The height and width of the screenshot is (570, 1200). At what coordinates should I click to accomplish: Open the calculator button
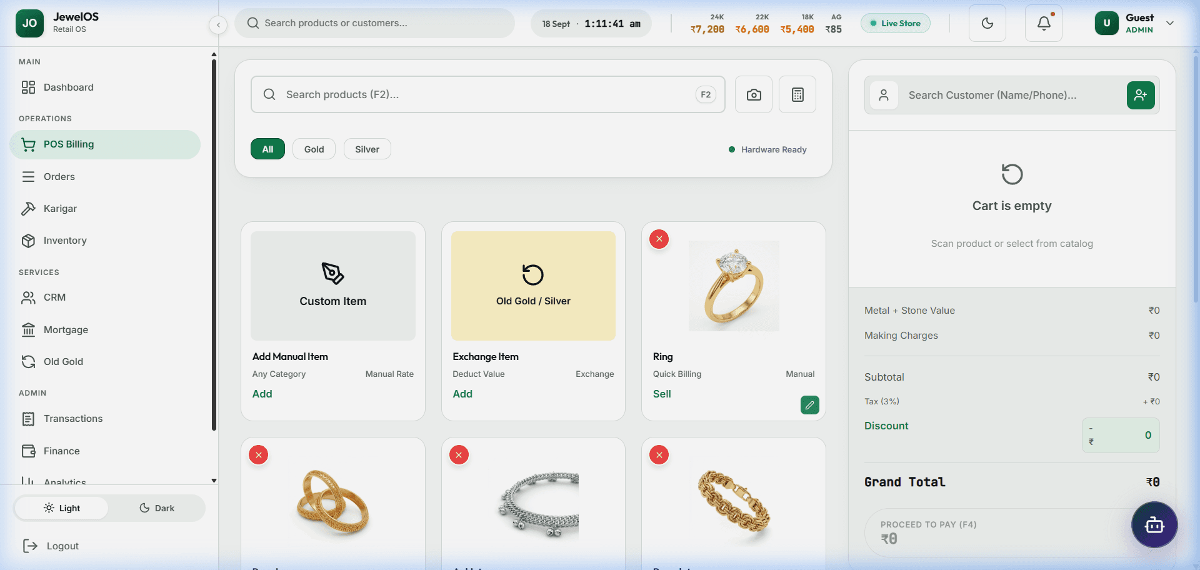797,94
